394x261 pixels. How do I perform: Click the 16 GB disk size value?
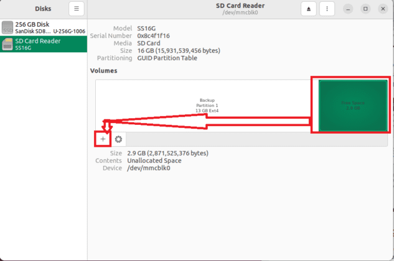click(177, 50)
